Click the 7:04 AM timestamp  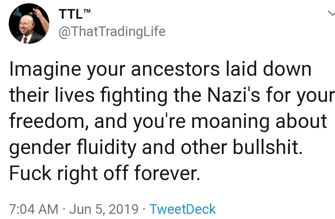pos(34,209)
